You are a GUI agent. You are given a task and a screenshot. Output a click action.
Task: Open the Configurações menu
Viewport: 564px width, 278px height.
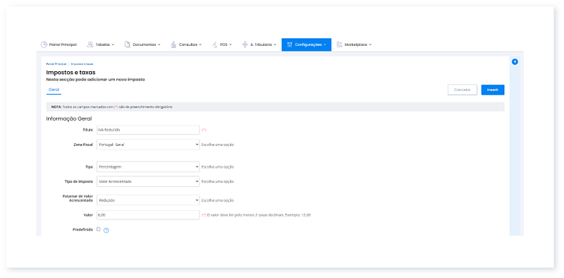pyautogui.click(x=307, y=44)
